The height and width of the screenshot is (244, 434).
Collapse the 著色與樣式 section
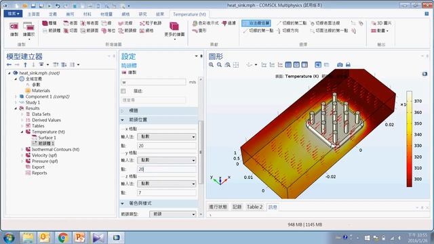point(122,203)
